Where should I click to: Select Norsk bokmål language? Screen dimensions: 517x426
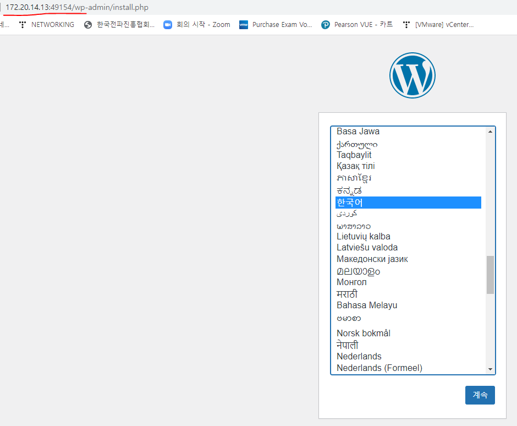tap(408, 333)
